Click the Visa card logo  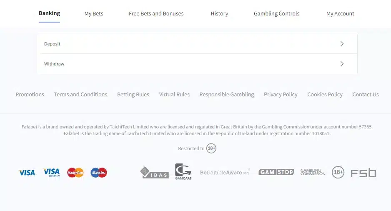[27, 173]
